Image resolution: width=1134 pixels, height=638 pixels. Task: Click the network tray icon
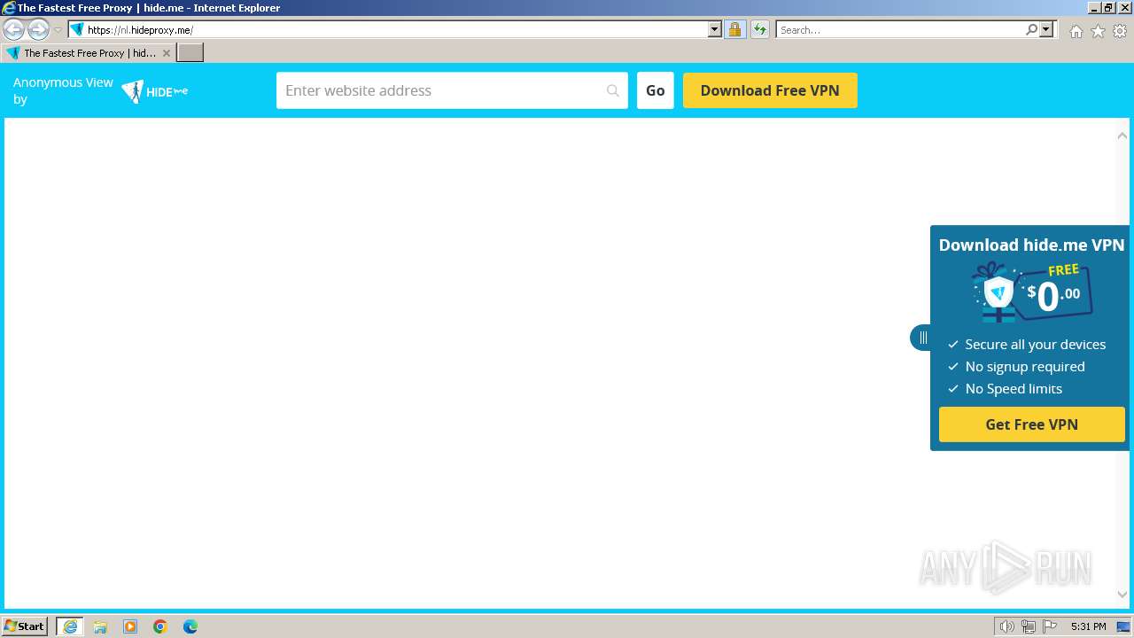1029,626
